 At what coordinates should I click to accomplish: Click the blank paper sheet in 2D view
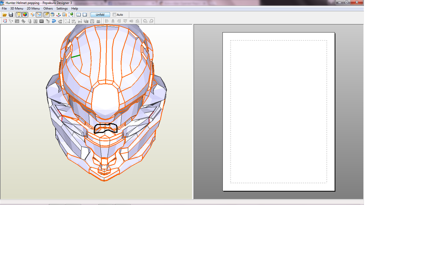tap(279, 112)
